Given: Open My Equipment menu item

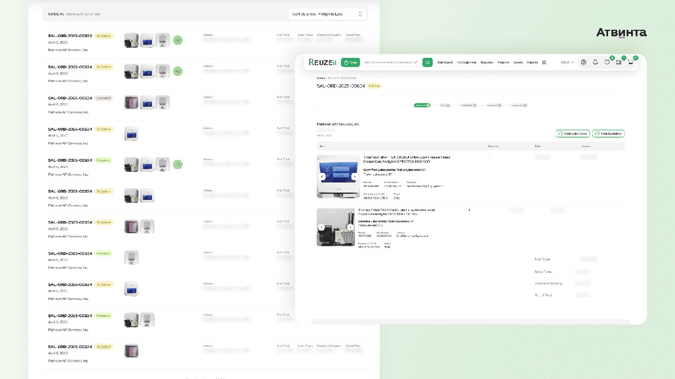Looking at the screenshot, I should tap(466, 62).
